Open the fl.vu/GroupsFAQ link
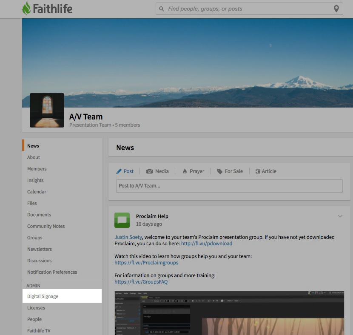 click(141, 282)
